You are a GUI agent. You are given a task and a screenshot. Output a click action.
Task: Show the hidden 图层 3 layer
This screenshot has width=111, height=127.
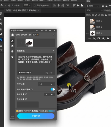[87, 27]
